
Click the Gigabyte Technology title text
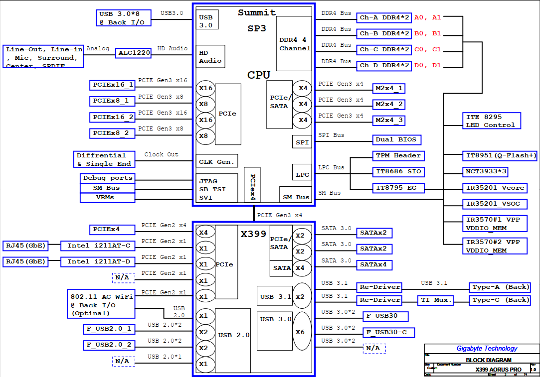487,349
